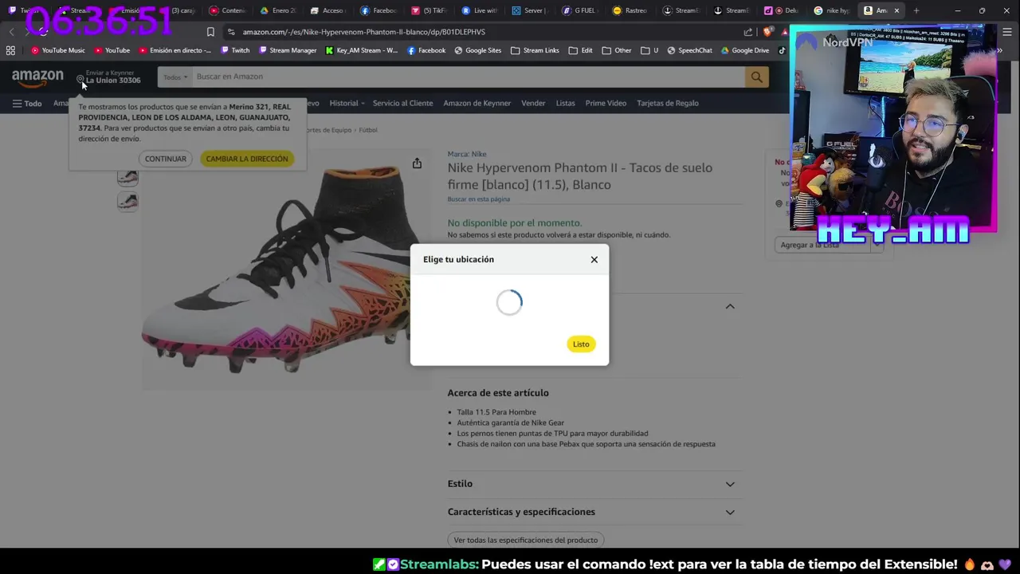Open a new browser tab
This screenshot has height=574, width=1020.
(x=916, y=10)
